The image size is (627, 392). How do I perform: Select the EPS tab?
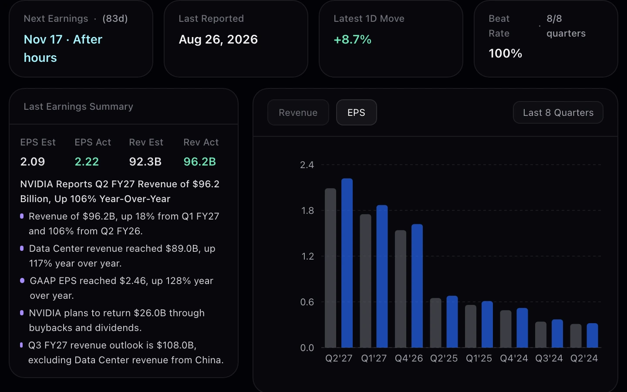[x=356, y=112]
